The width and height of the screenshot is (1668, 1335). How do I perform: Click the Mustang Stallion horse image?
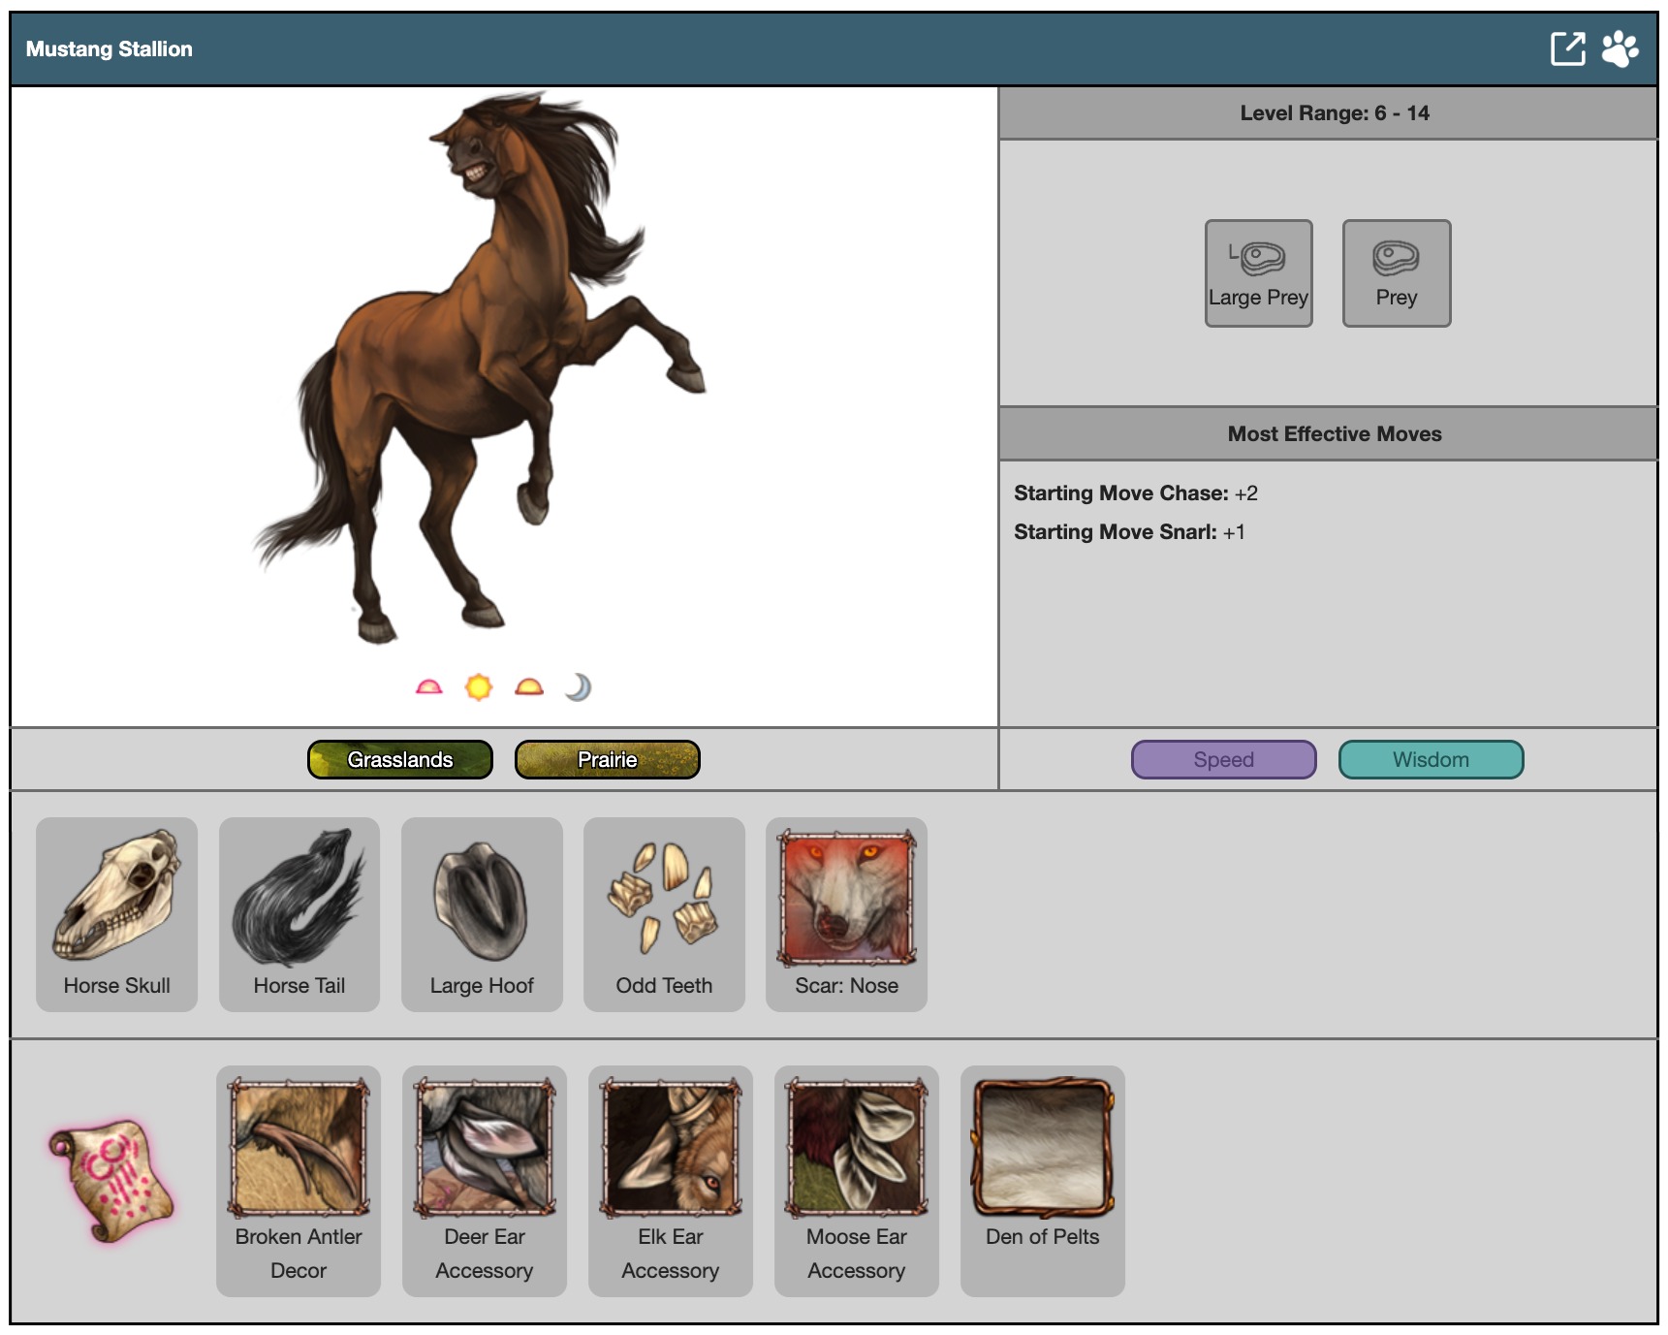[x=475, y=368]
